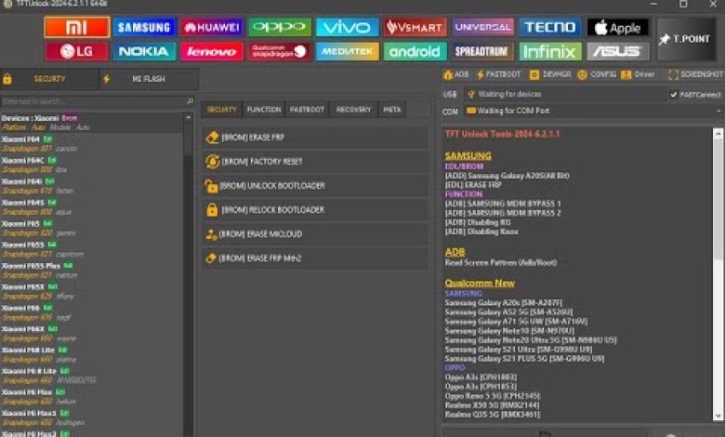725x437 pixels.
Task: Open the Driver installer
Action: [638, 74]
